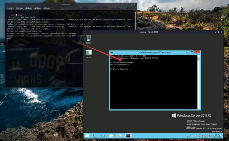The image size is (229, 141).
Task: Open the Windows Start button
Action: point(87,136)
